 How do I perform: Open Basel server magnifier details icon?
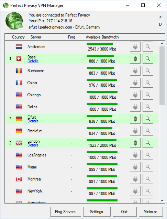point(148,59)
